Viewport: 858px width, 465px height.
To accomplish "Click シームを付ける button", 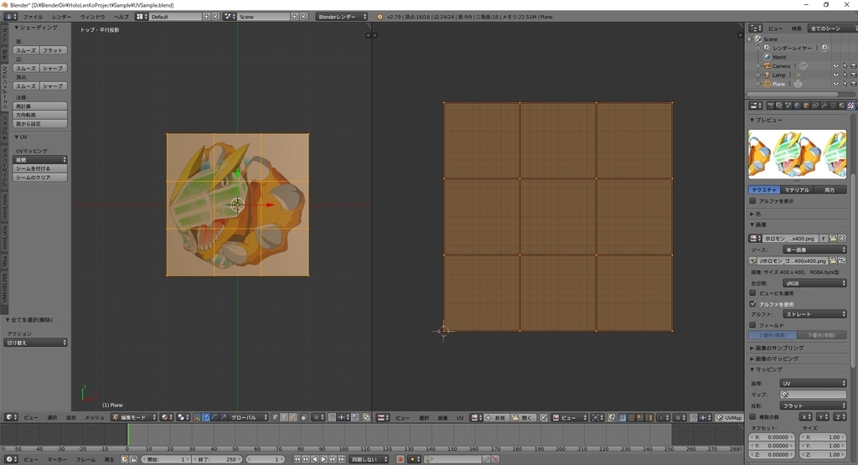I will point(40,168).
